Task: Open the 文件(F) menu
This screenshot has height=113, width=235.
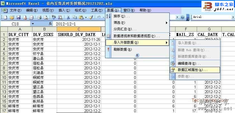Action: point(16,10)
